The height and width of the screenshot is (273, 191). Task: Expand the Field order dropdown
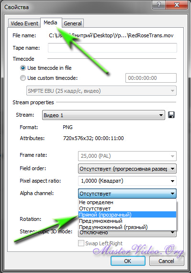point(127,169)
